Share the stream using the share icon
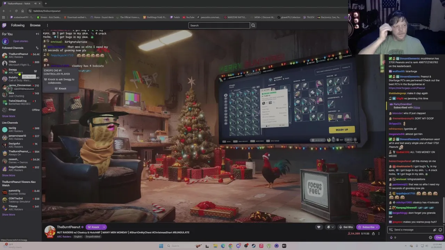Image resolution: width=445 pixels, height=250 pixels. point(373,234)
